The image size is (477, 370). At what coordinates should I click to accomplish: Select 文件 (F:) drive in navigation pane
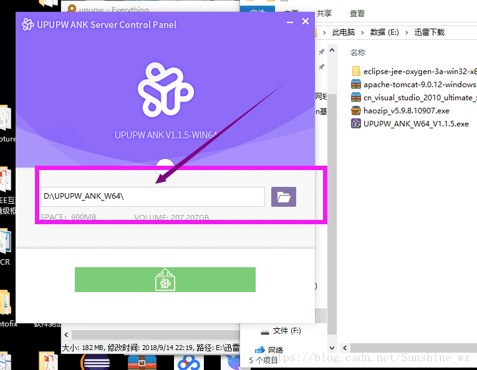(281, 331)
